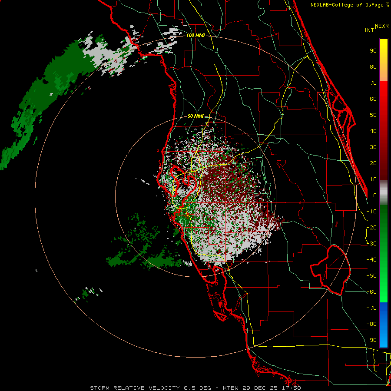391x391 pixels.
Task: Select the "-10" scale value
Action: pyautogui.click(x=371, y=212)
